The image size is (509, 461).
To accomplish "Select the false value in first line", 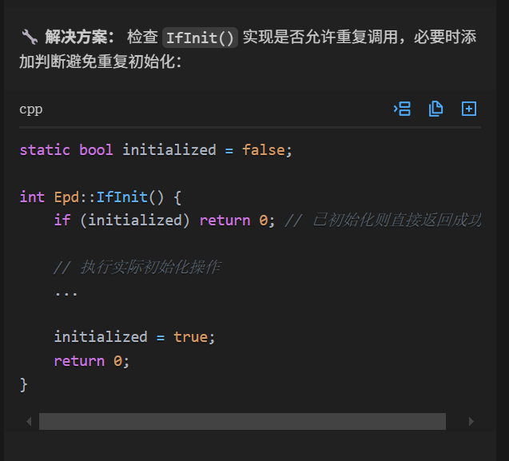I will click(264, 150).
